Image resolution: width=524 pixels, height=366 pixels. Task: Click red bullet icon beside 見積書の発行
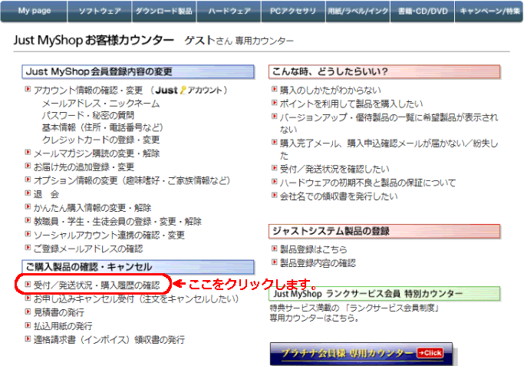(28, 312)
